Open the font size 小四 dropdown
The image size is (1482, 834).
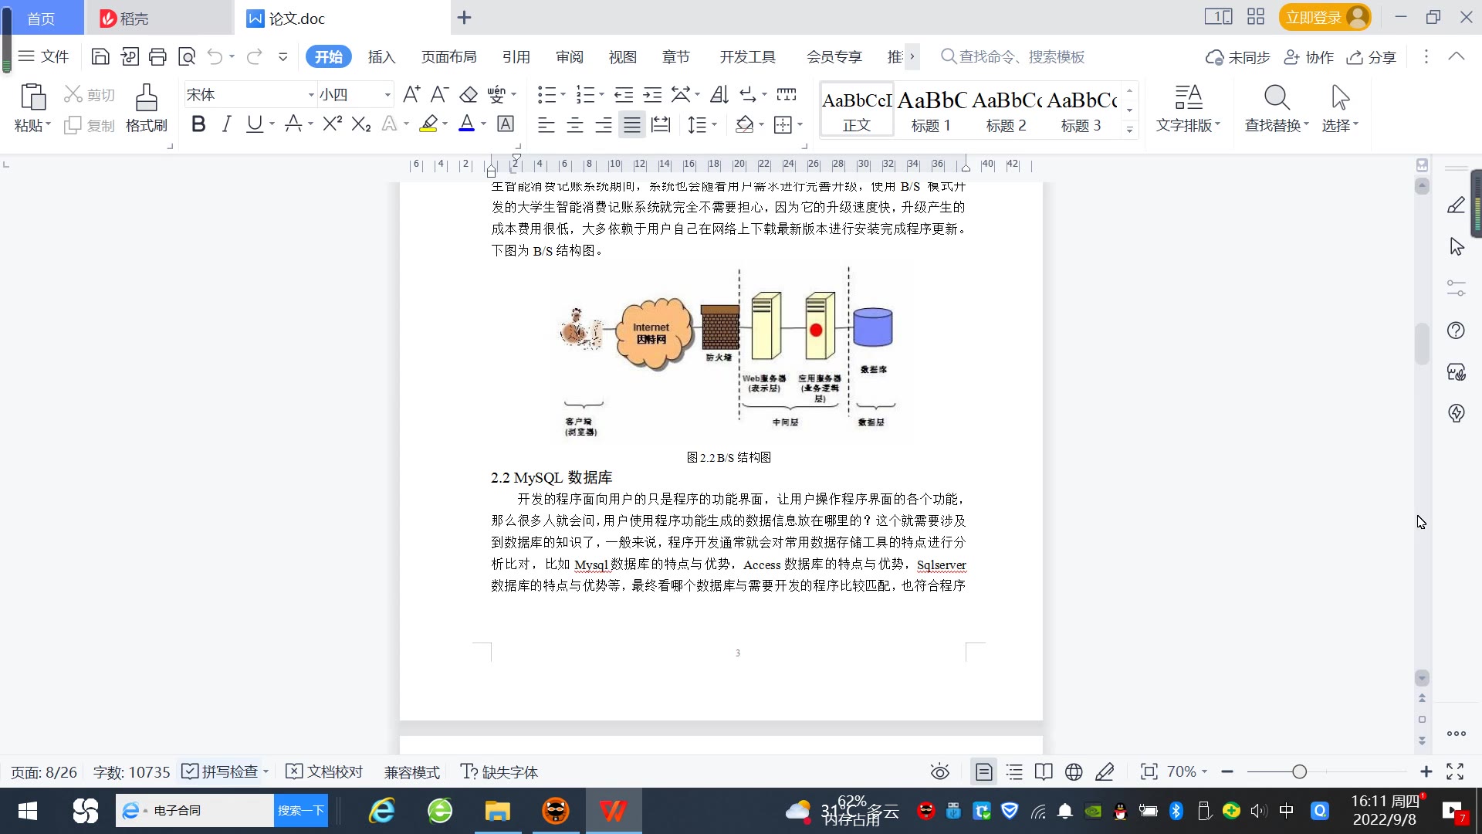point(387,95)
